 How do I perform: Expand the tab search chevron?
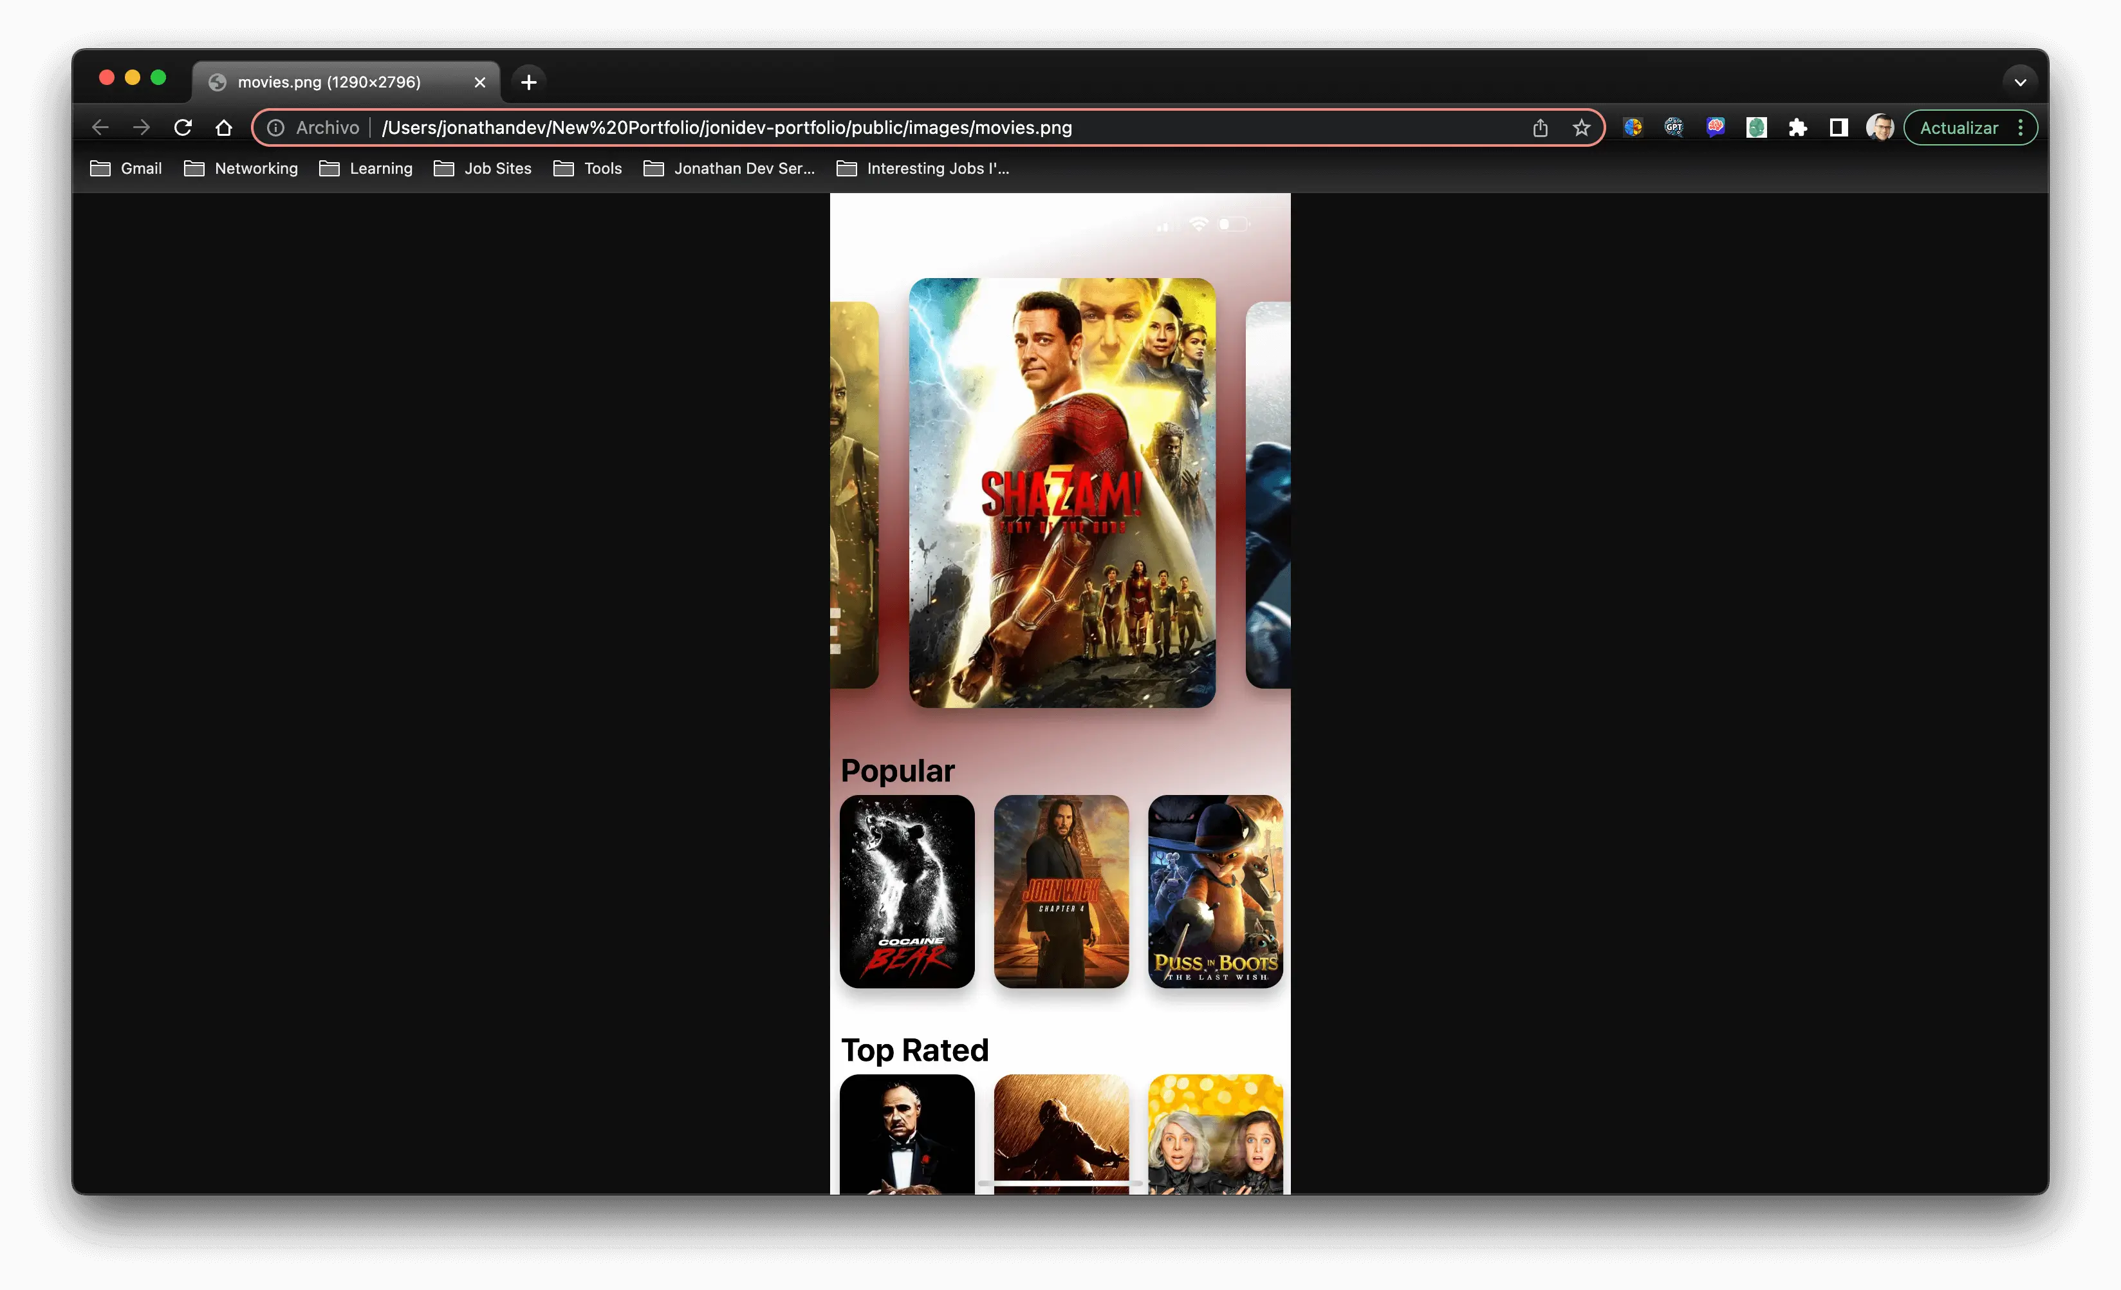point(2020,82)
